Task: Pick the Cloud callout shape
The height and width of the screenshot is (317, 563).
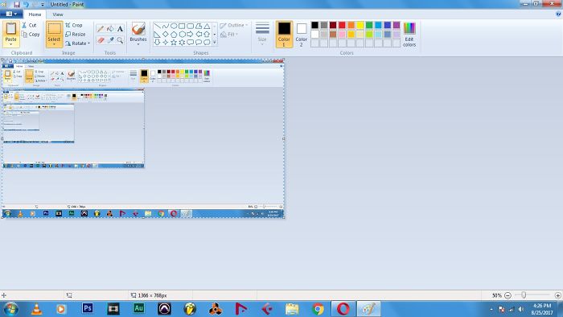Action: point(208,43)
